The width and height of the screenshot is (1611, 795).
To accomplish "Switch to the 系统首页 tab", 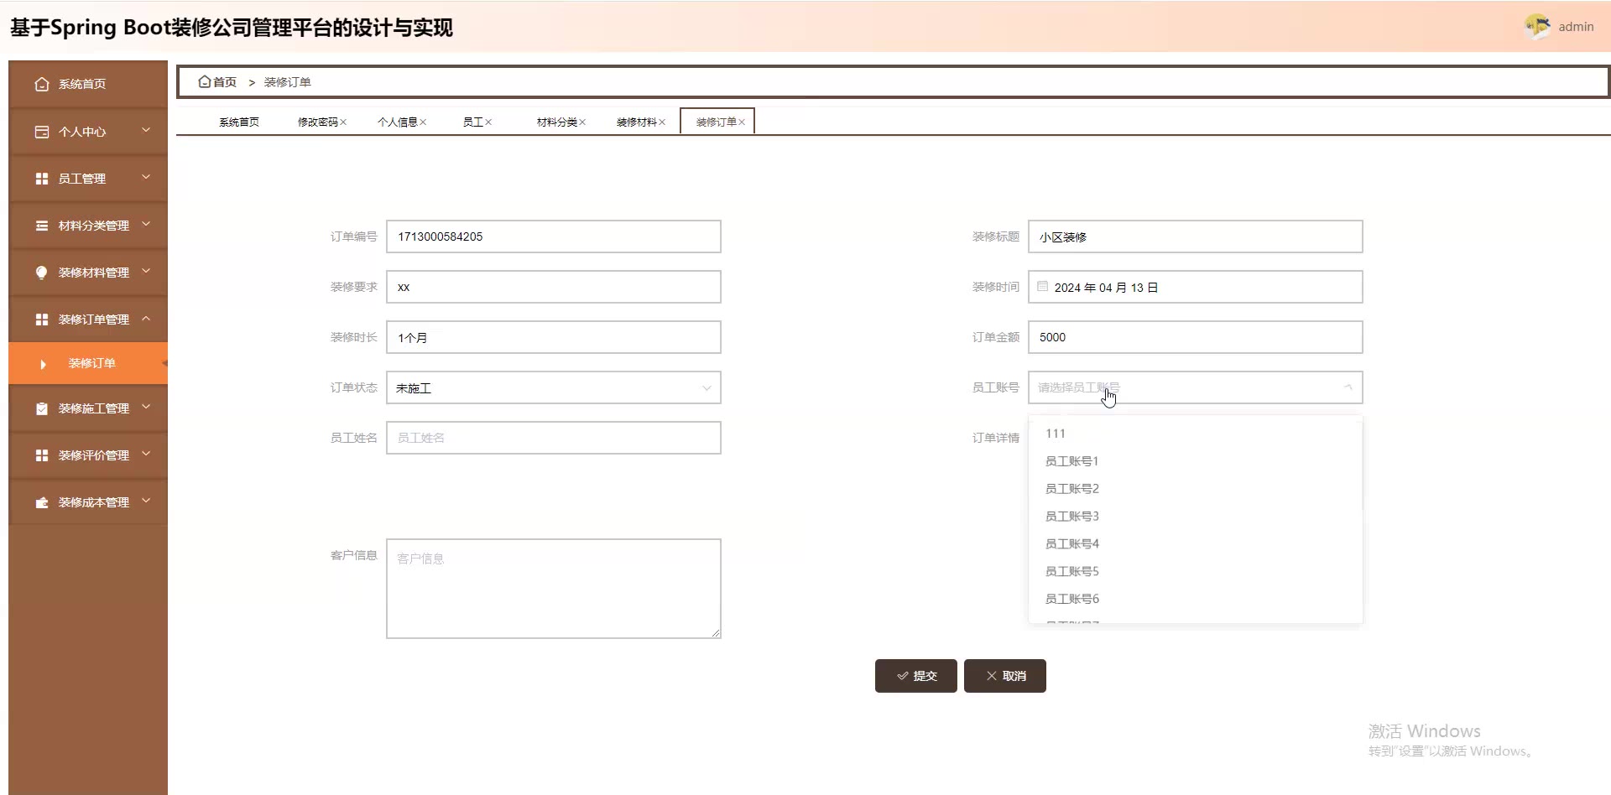I will point(239,122).
